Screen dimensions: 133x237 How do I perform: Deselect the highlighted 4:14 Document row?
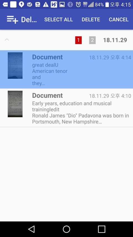(66, 69)
